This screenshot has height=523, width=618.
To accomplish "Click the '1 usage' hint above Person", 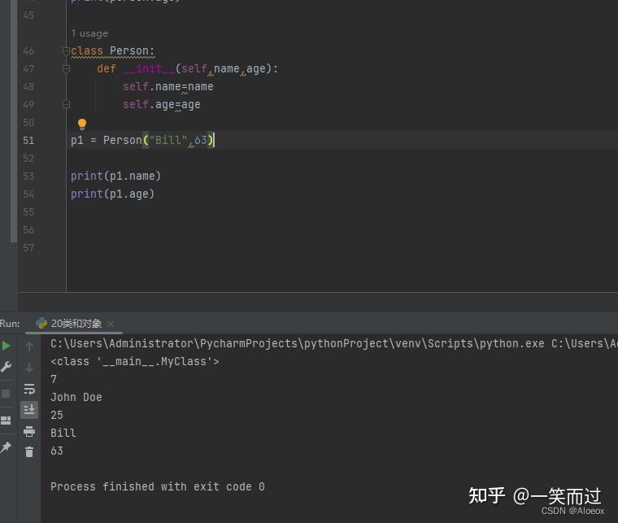I will click(89, 33).
